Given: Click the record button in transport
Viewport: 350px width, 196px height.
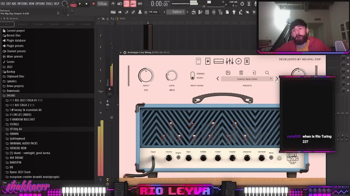Looking at the screenshot, I should coord(93,4).
